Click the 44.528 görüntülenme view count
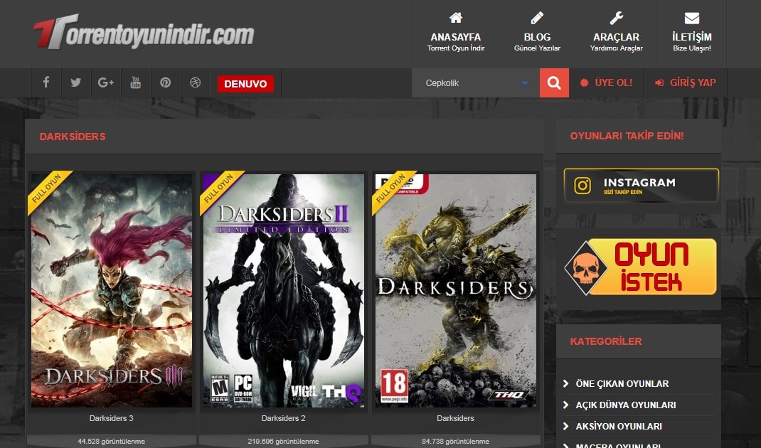 pos(112,441)
